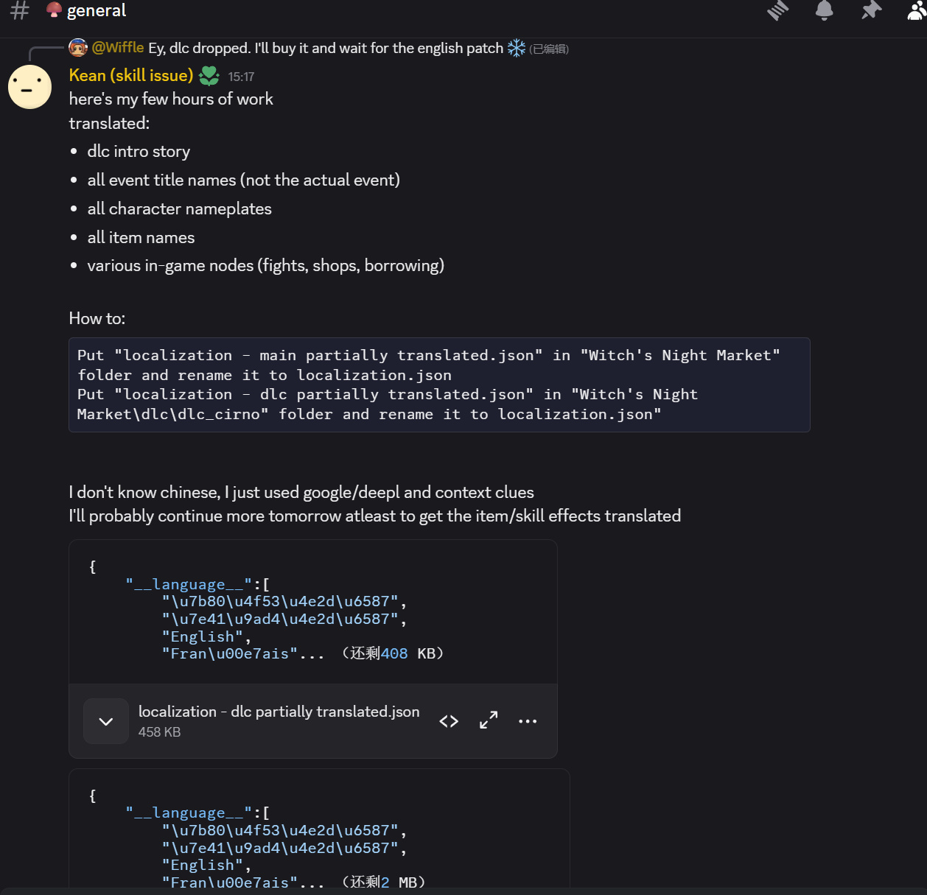Open Kean (skill issue) user profile name
Image resolution: width=927 pixels, height=895 pixels.
click(131, 76)
